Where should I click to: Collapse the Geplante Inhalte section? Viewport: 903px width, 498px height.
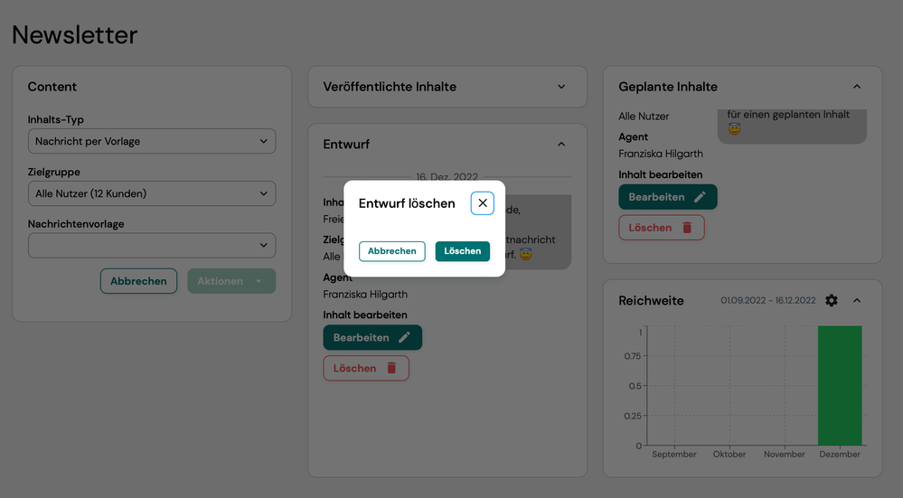tap(857, 87)
